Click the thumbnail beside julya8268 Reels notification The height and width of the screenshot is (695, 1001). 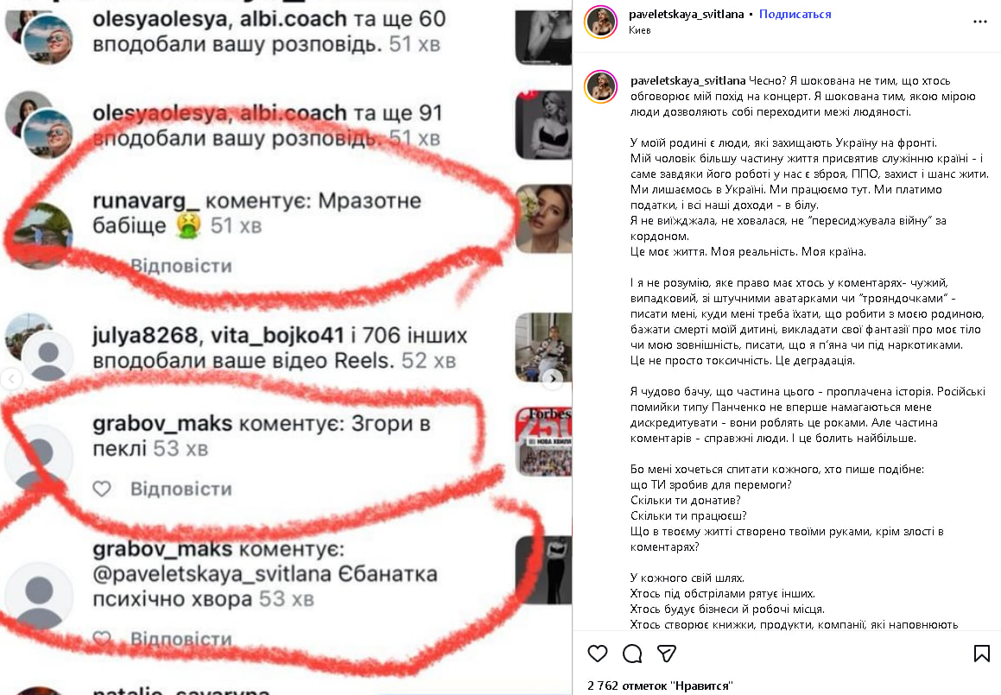543,348
